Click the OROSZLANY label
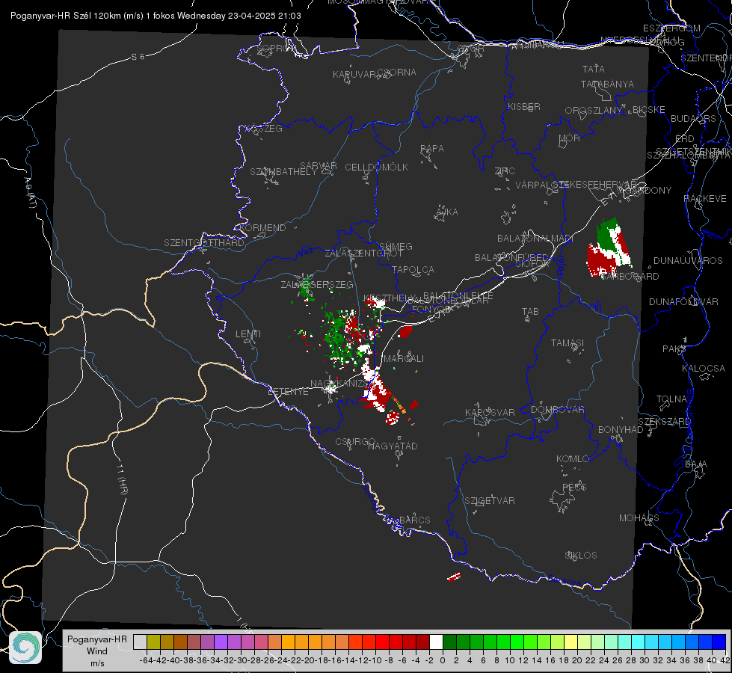The width and height of the screenshot is (732, 673). [x=594, y=110]
